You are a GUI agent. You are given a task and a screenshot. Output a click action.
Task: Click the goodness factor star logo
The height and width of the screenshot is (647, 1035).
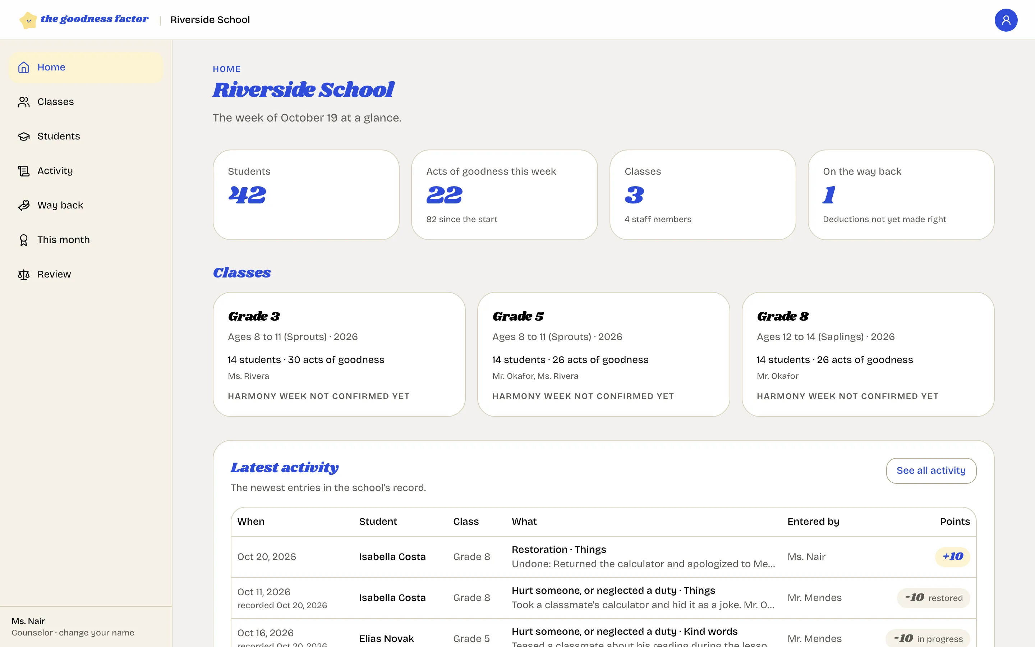pyautogui.click(x=28, y=20)
